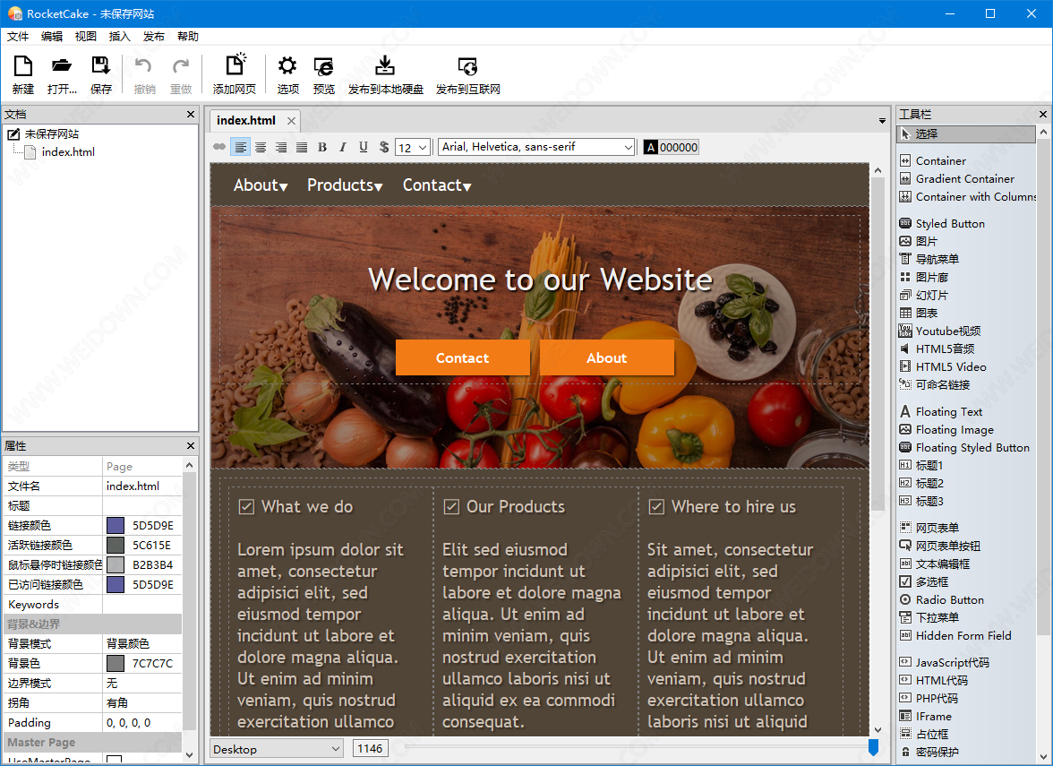Select the HTML5音频 tool
The image size is (1053, 766).
point(937,349)
